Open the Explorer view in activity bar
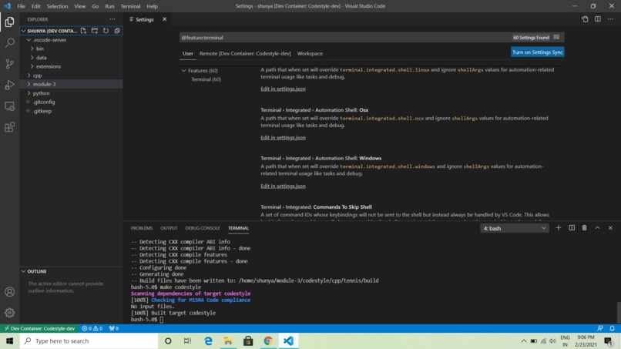Screen dimensions: 621x349 tap(9, 22)
